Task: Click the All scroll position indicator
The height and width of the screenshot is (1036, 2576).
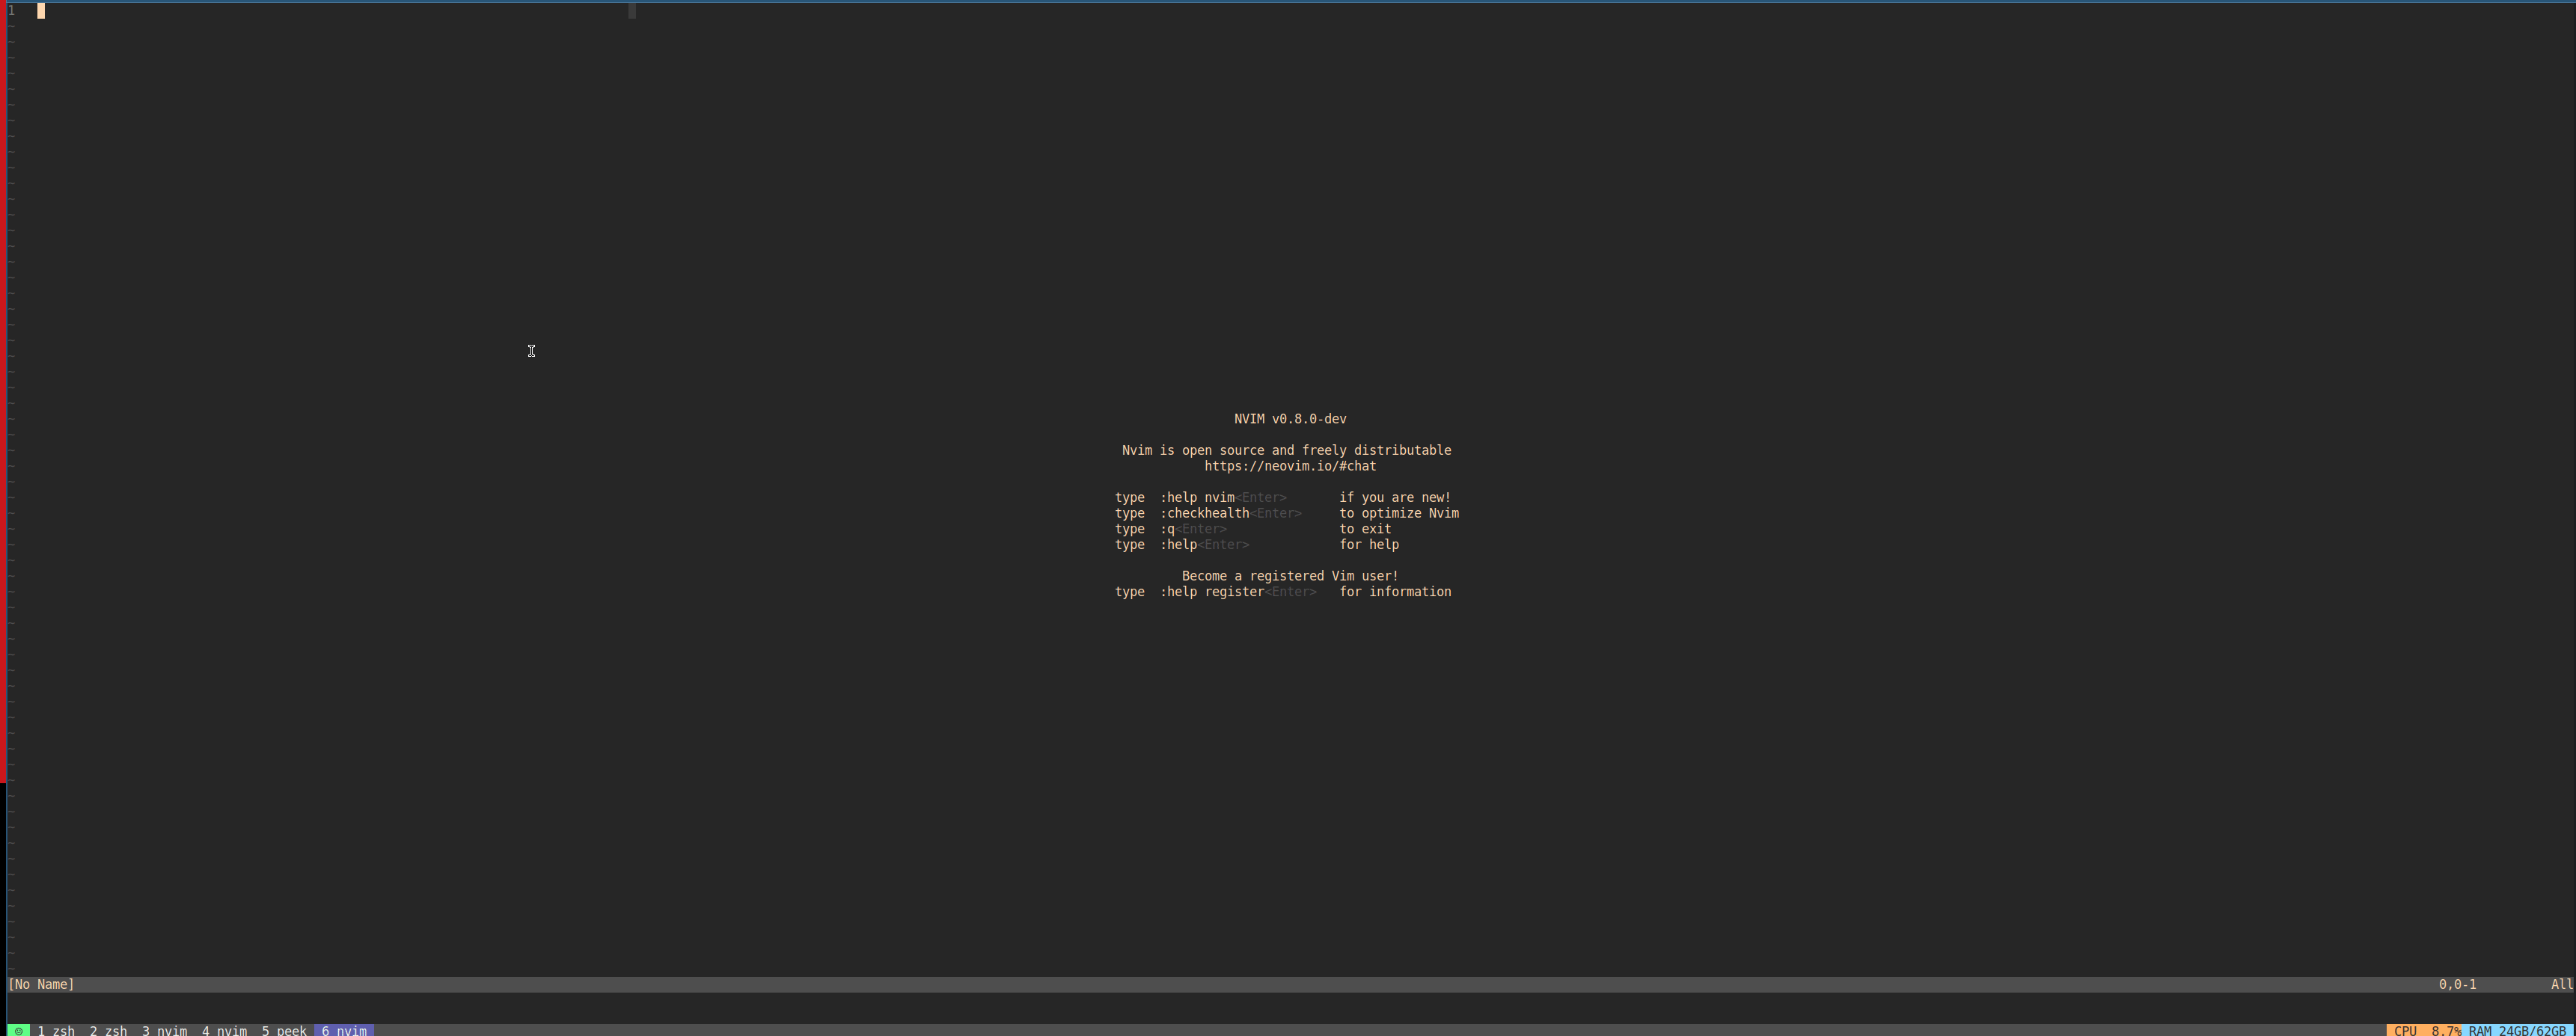Action: 2560,984
